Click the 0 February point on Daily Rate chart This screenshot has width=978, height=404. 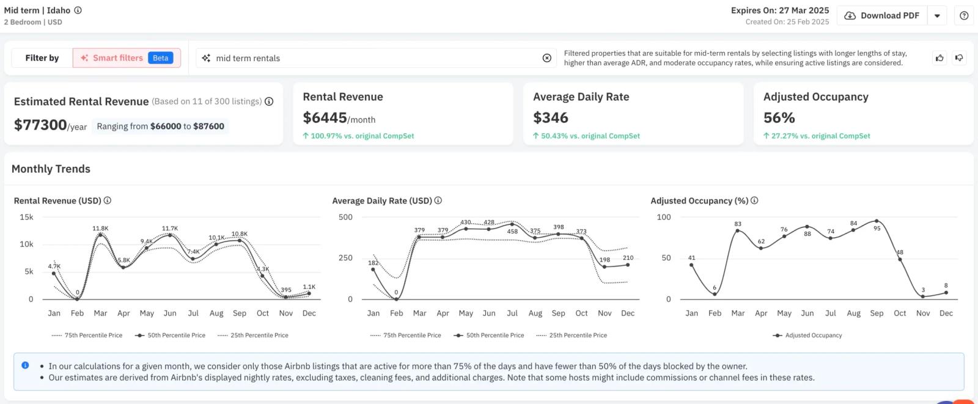[396, 299]
